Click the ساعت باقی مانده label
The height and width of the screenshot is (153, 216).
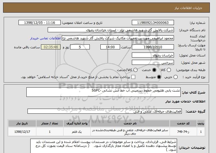point(27,47)
